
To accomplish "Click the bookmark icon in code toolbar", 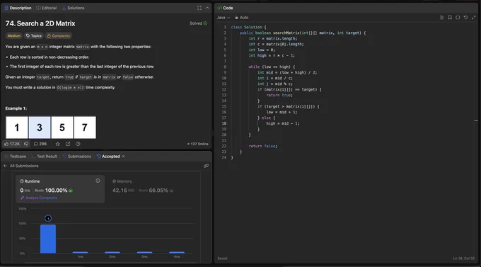I will (450, 18).
